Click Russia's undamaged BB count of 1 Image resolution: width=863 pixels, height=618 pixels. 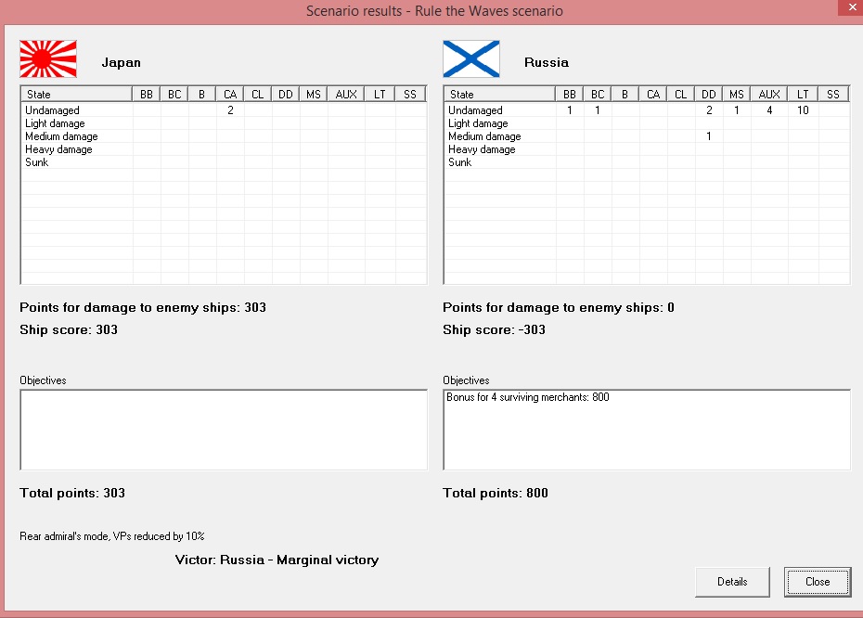(x=570, y=110)
